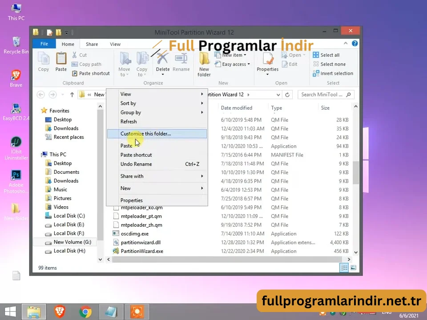
Task: Click the Refresh address bar icon
Action: tap(287, 95)
